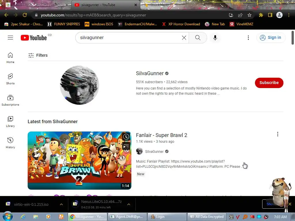Open Super Brawl 2 video options menu

(277, 134)
